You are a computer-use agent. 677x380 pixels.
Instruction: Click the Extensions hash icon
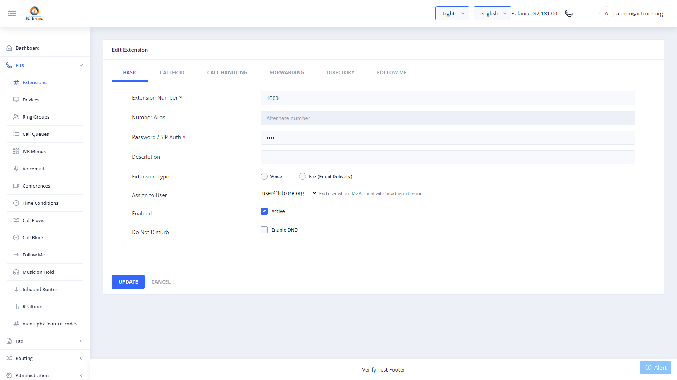[x=16, y=82]
